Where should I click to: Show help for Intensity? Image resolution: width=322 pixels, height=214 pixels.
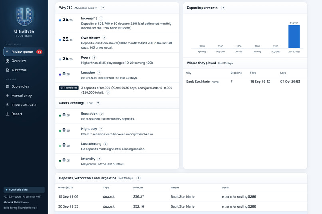pos(99,159)
